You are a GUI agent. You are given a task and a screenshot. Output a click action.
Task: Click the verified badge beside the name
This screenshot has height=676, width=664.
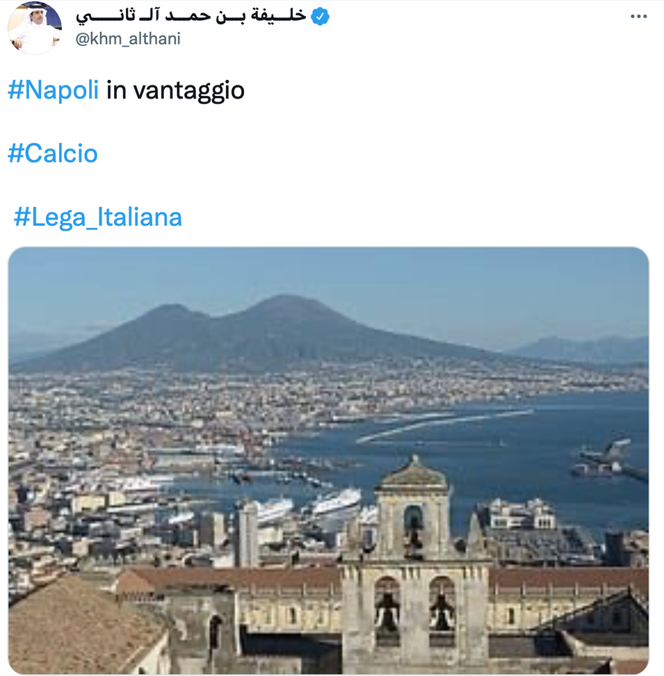point(319,15)
